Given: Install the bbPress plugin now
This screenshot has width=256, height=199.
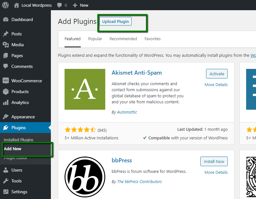Looking at the screenshot, I should click(214, 161).
